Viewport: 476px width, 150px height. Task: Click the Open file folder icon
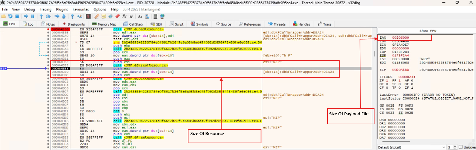tap(3, 16)
